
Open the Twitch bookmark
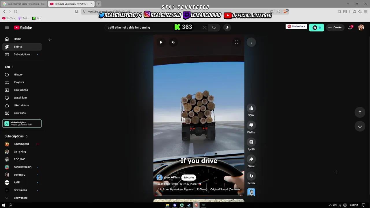click(x=24, y=18)
